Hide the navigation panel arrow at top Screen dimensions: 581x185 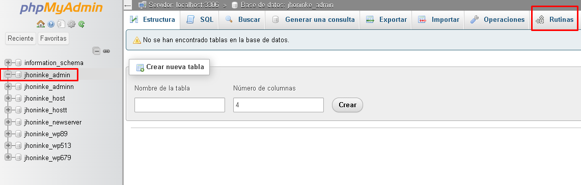coord(128,6)
